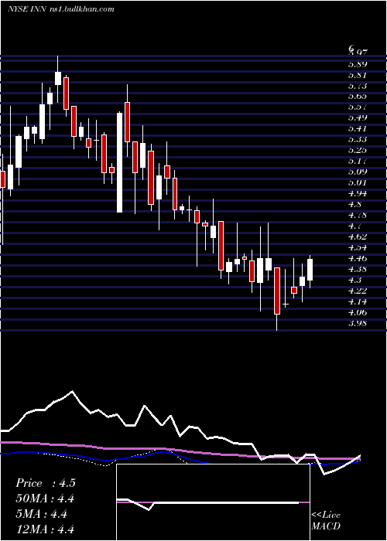387x541 pixels.
Task: Choose the 4.62 price level label
Action: click(x=358, y=237)
